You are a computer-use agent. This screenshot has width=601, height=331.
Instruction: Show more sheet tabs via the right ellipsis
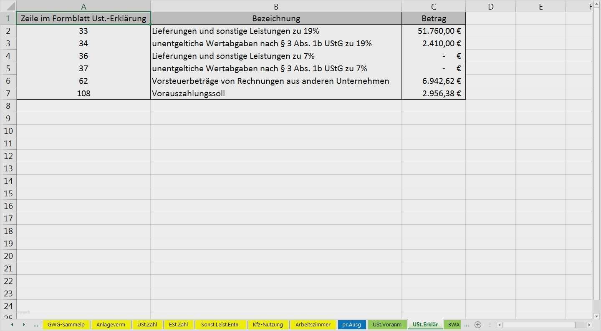[466, 324]
